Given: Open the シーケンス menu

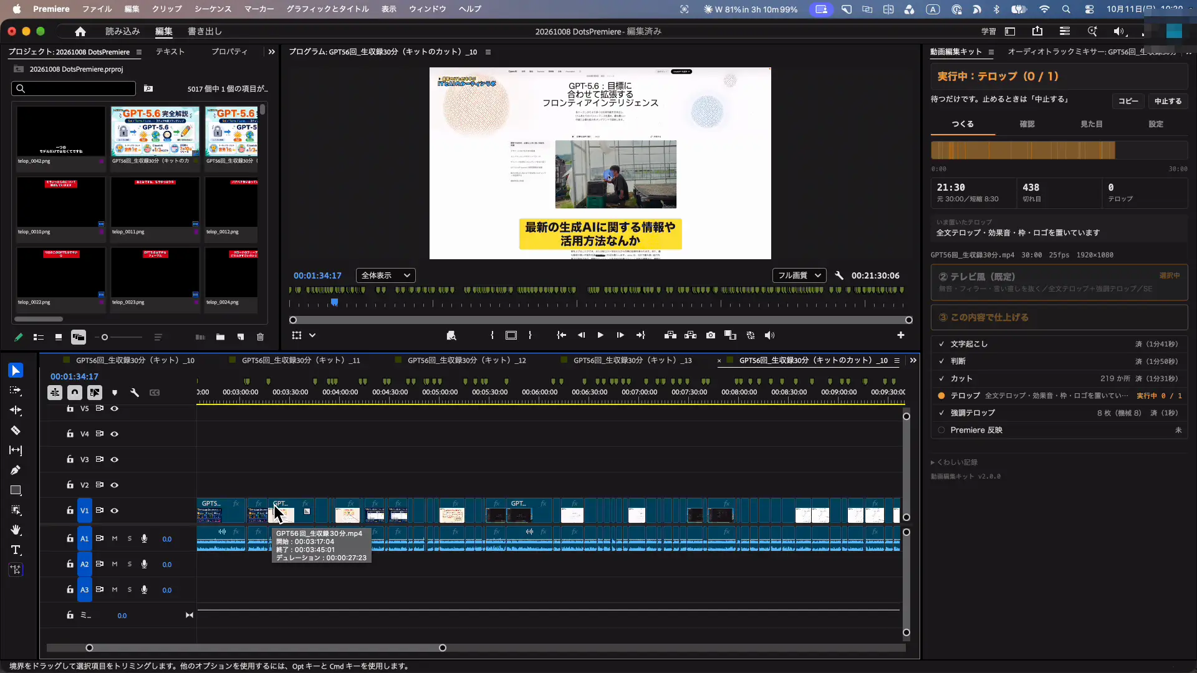Looking at the screenshot, I should pos(213,9).
